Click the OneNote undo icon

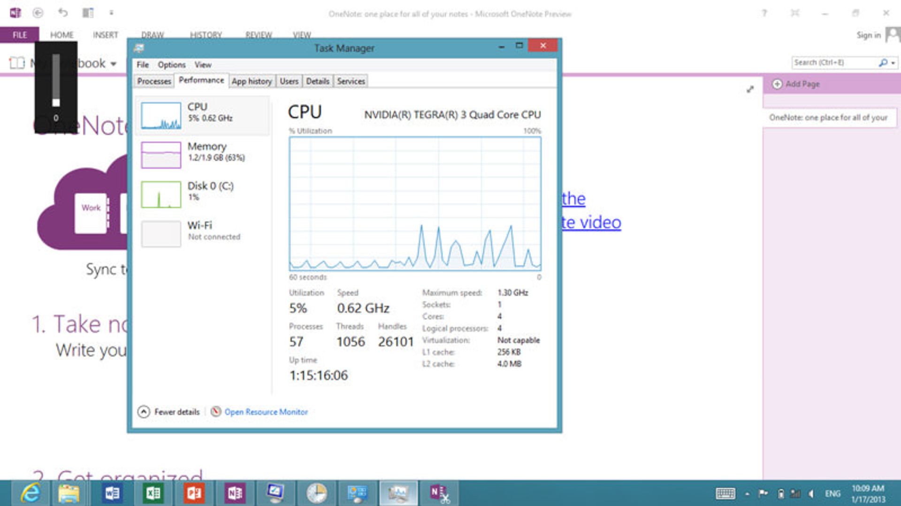[x=63, y=13]
